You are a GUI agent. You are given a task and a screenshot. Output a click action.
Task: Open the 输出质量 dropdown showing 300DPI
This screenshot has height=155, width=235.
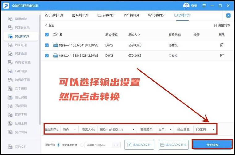click(205, 130)
